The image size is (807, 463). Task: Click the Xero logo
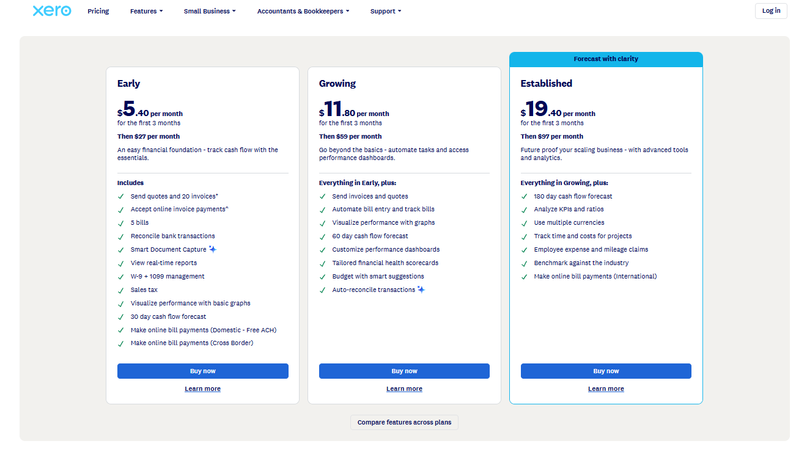52,10
